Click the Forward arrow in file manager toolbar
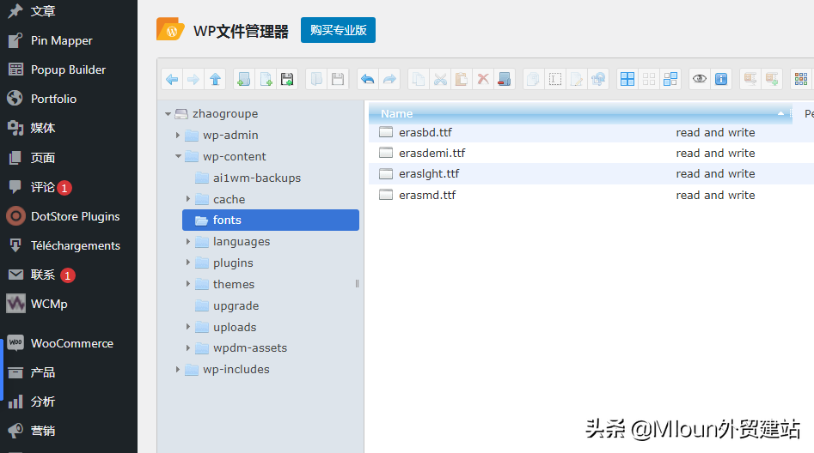The height and width of the screenshot is (453, 814). (x=193, y=79)
